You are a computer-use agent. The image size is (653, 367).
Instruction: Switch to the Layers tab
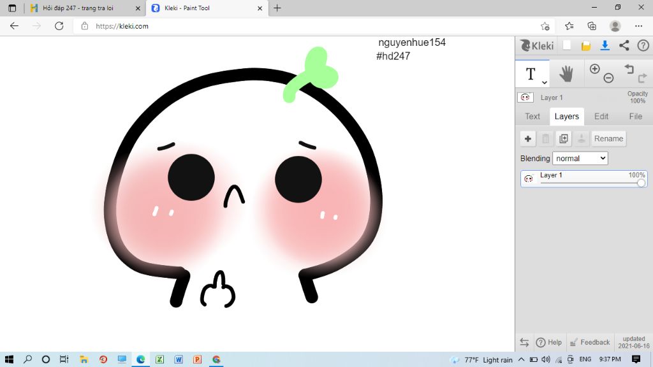tap(566, 117)
